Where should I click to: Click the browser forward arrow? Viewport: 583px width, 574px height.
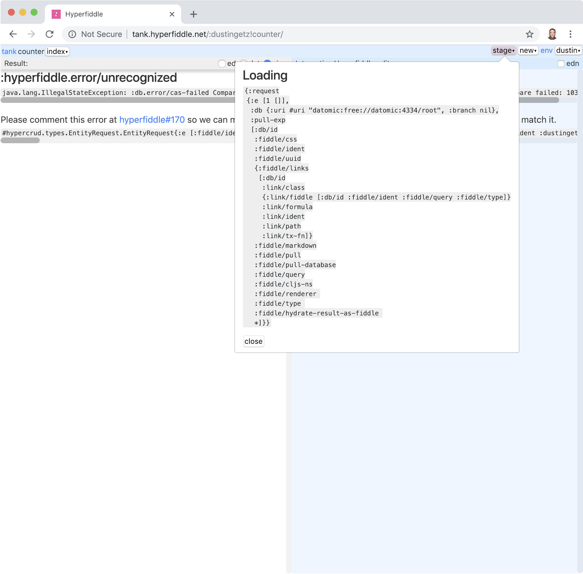pyautogui.click(x=31, y=34)
